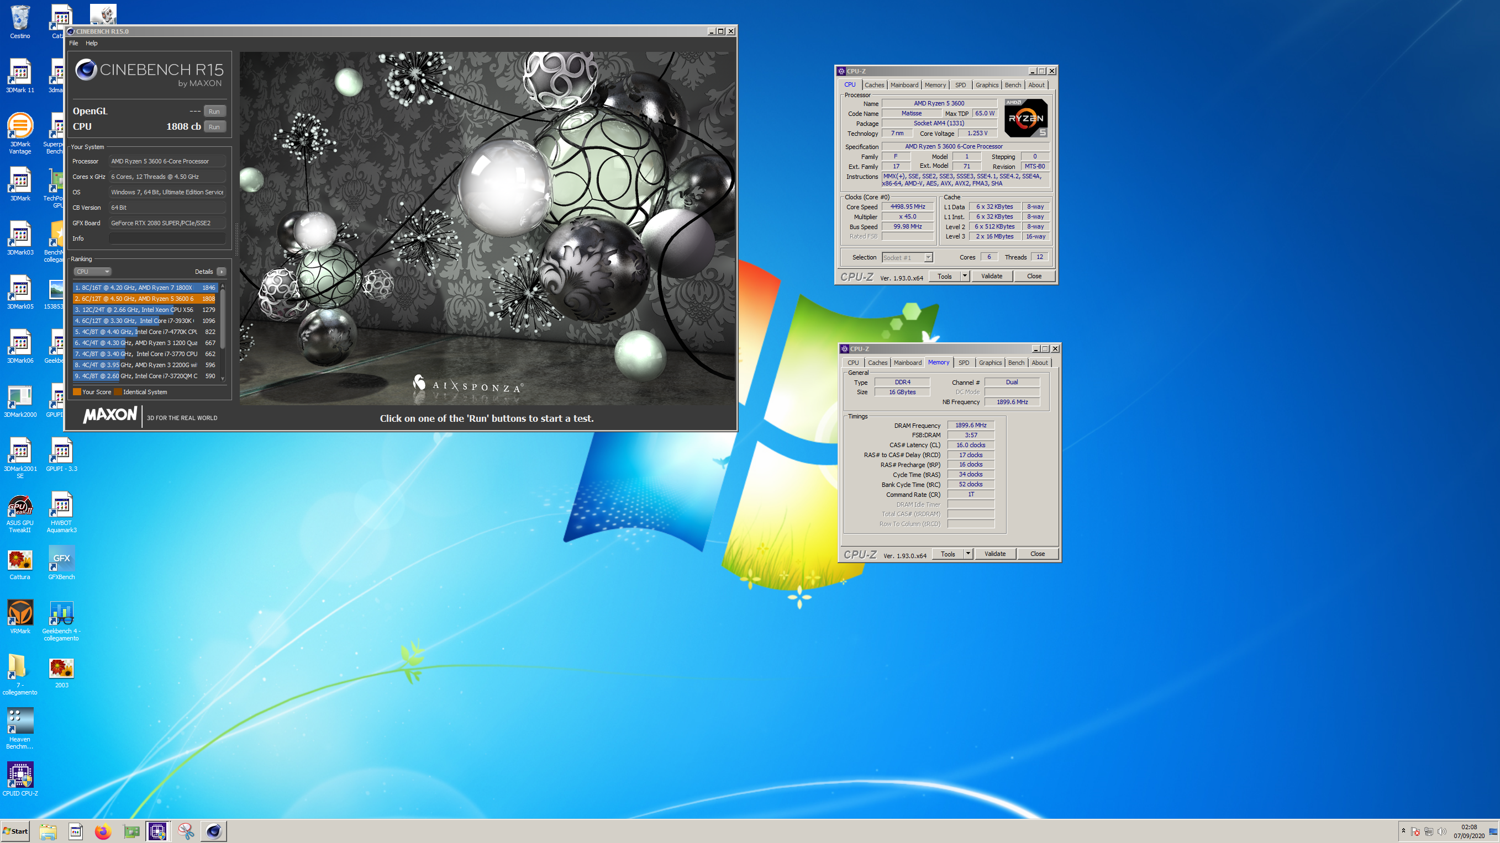Switch to SPD tab in lower CPU-Z
Viewport: 1500px width, 843px height.
tap(964, 363)
